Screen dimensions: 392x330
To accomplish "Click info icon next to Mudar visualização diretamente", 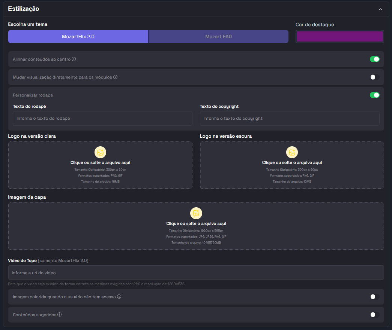I will [116, 77].
